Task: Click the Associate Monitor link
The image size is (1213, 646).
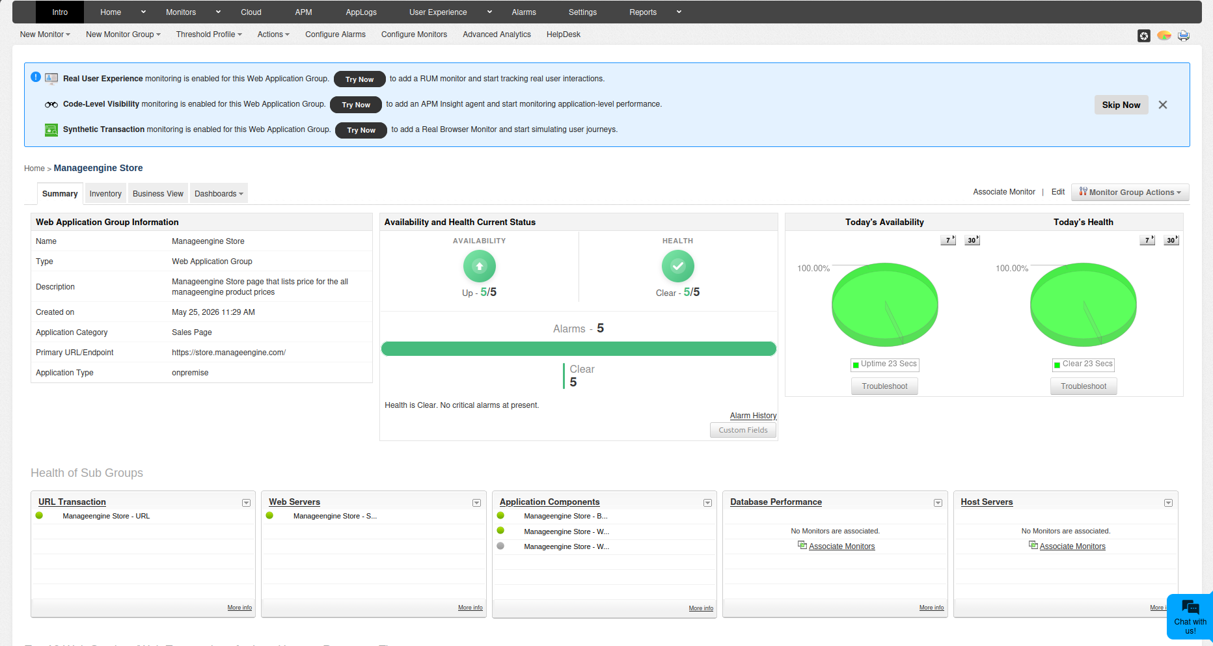Action: pyautogui.click(x=1004, y=192)
